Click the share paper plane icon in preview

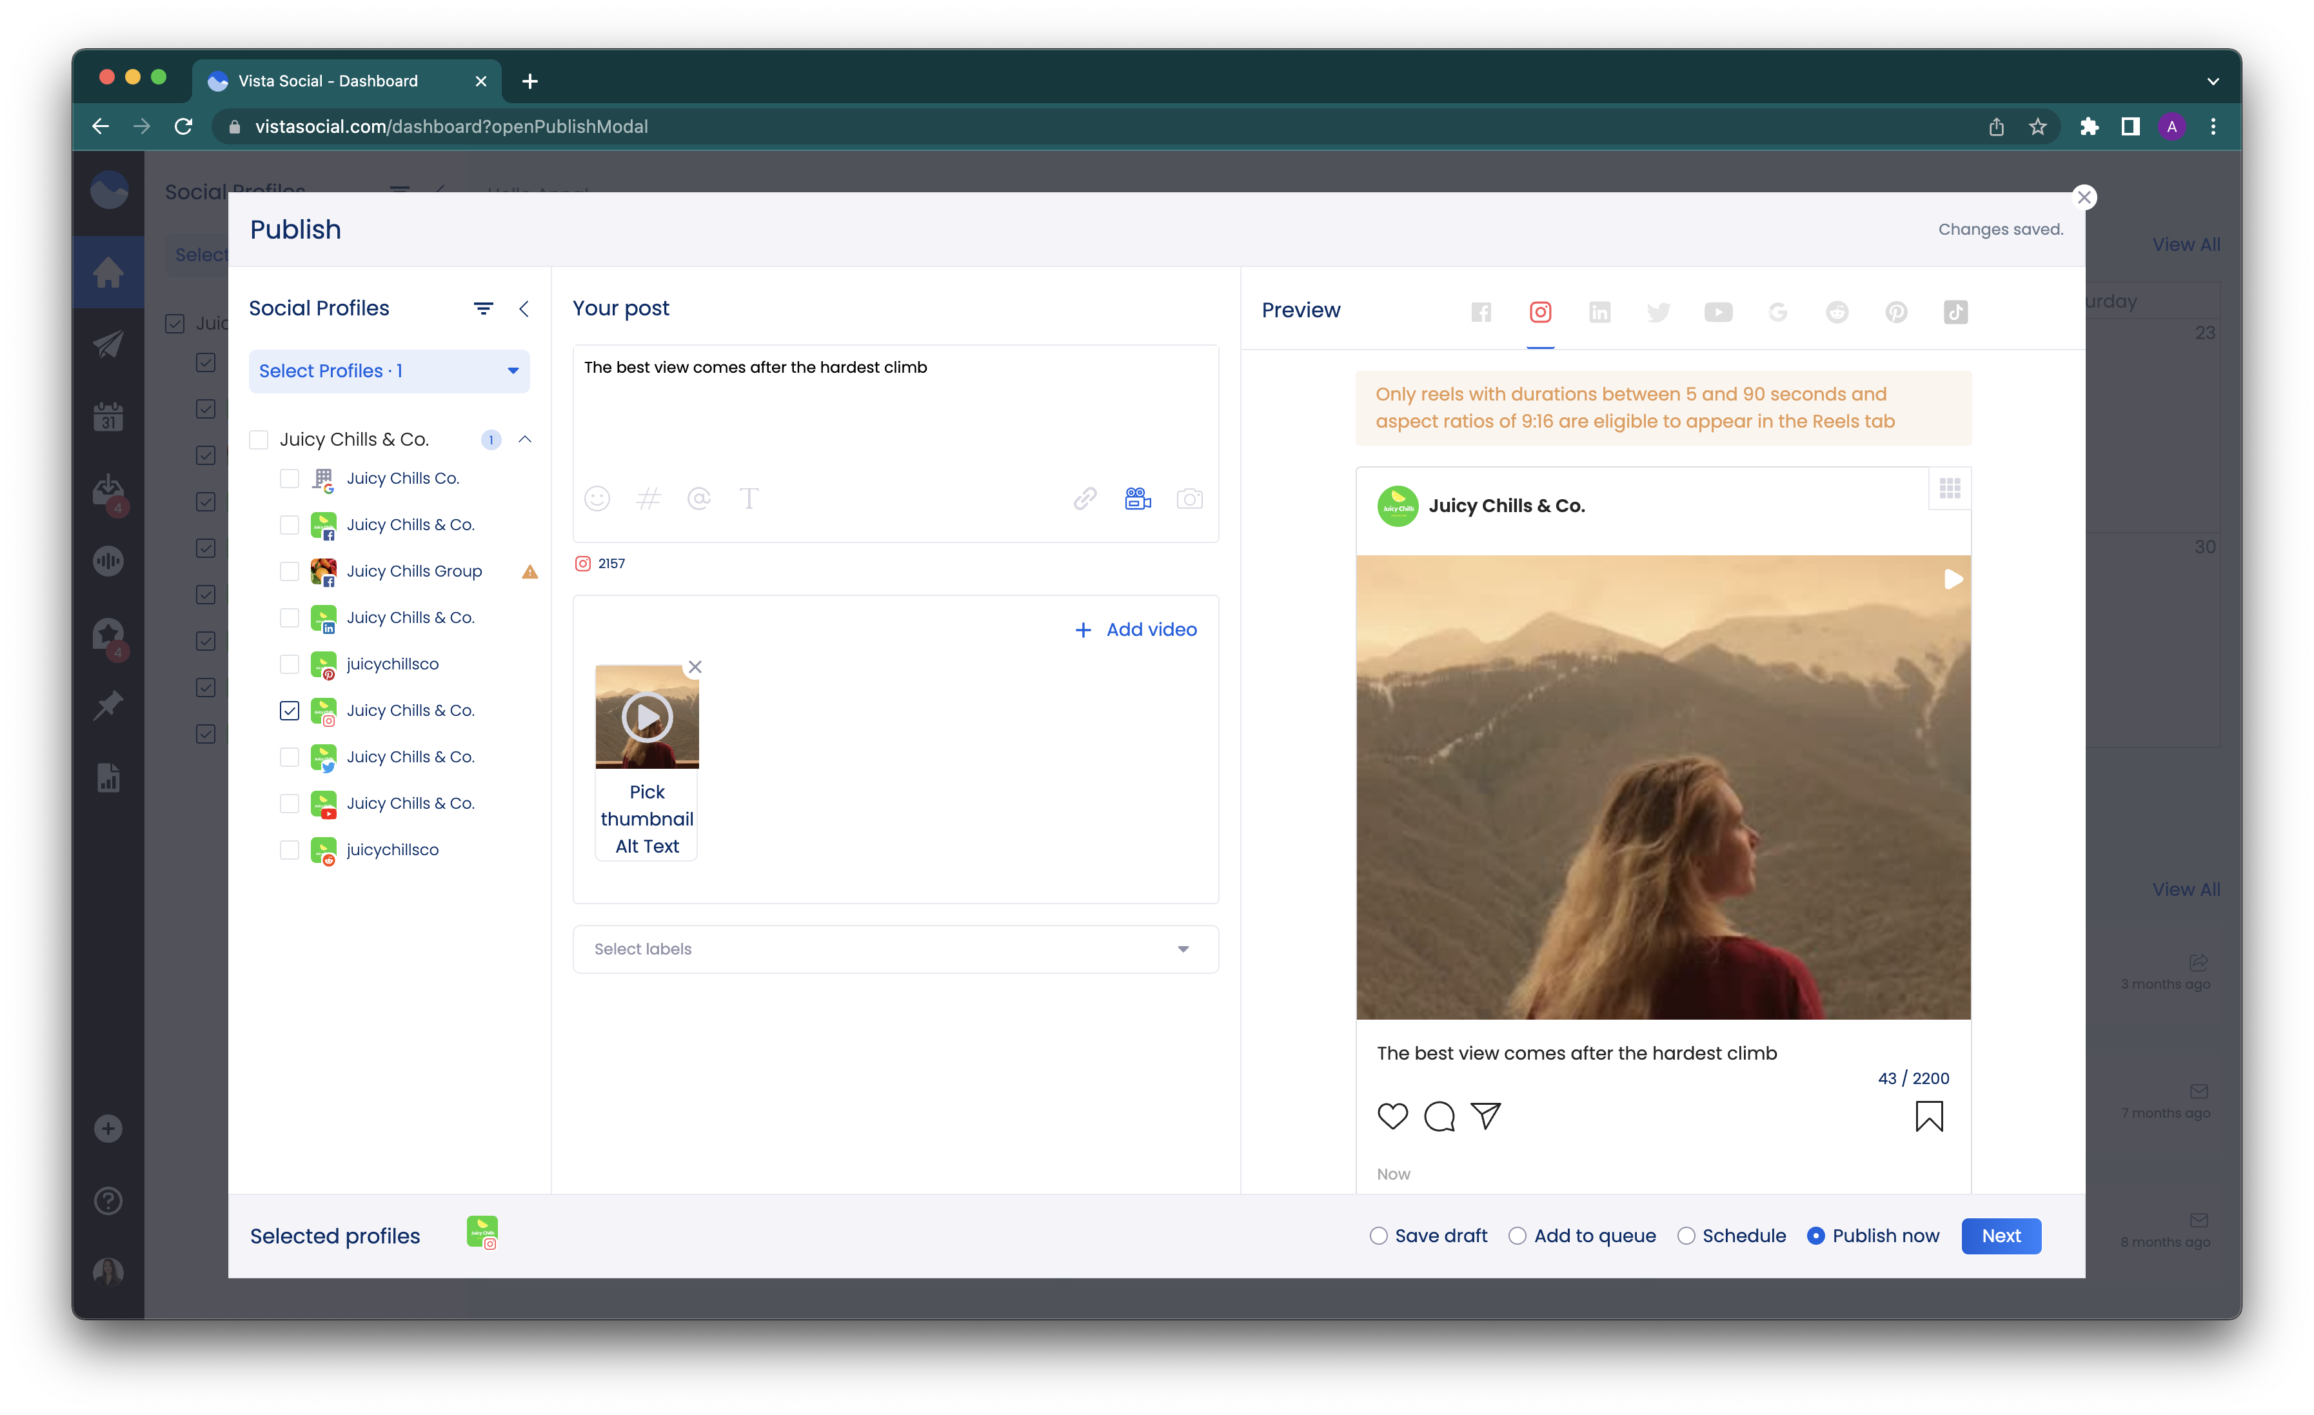(x=1486, y=1116)
